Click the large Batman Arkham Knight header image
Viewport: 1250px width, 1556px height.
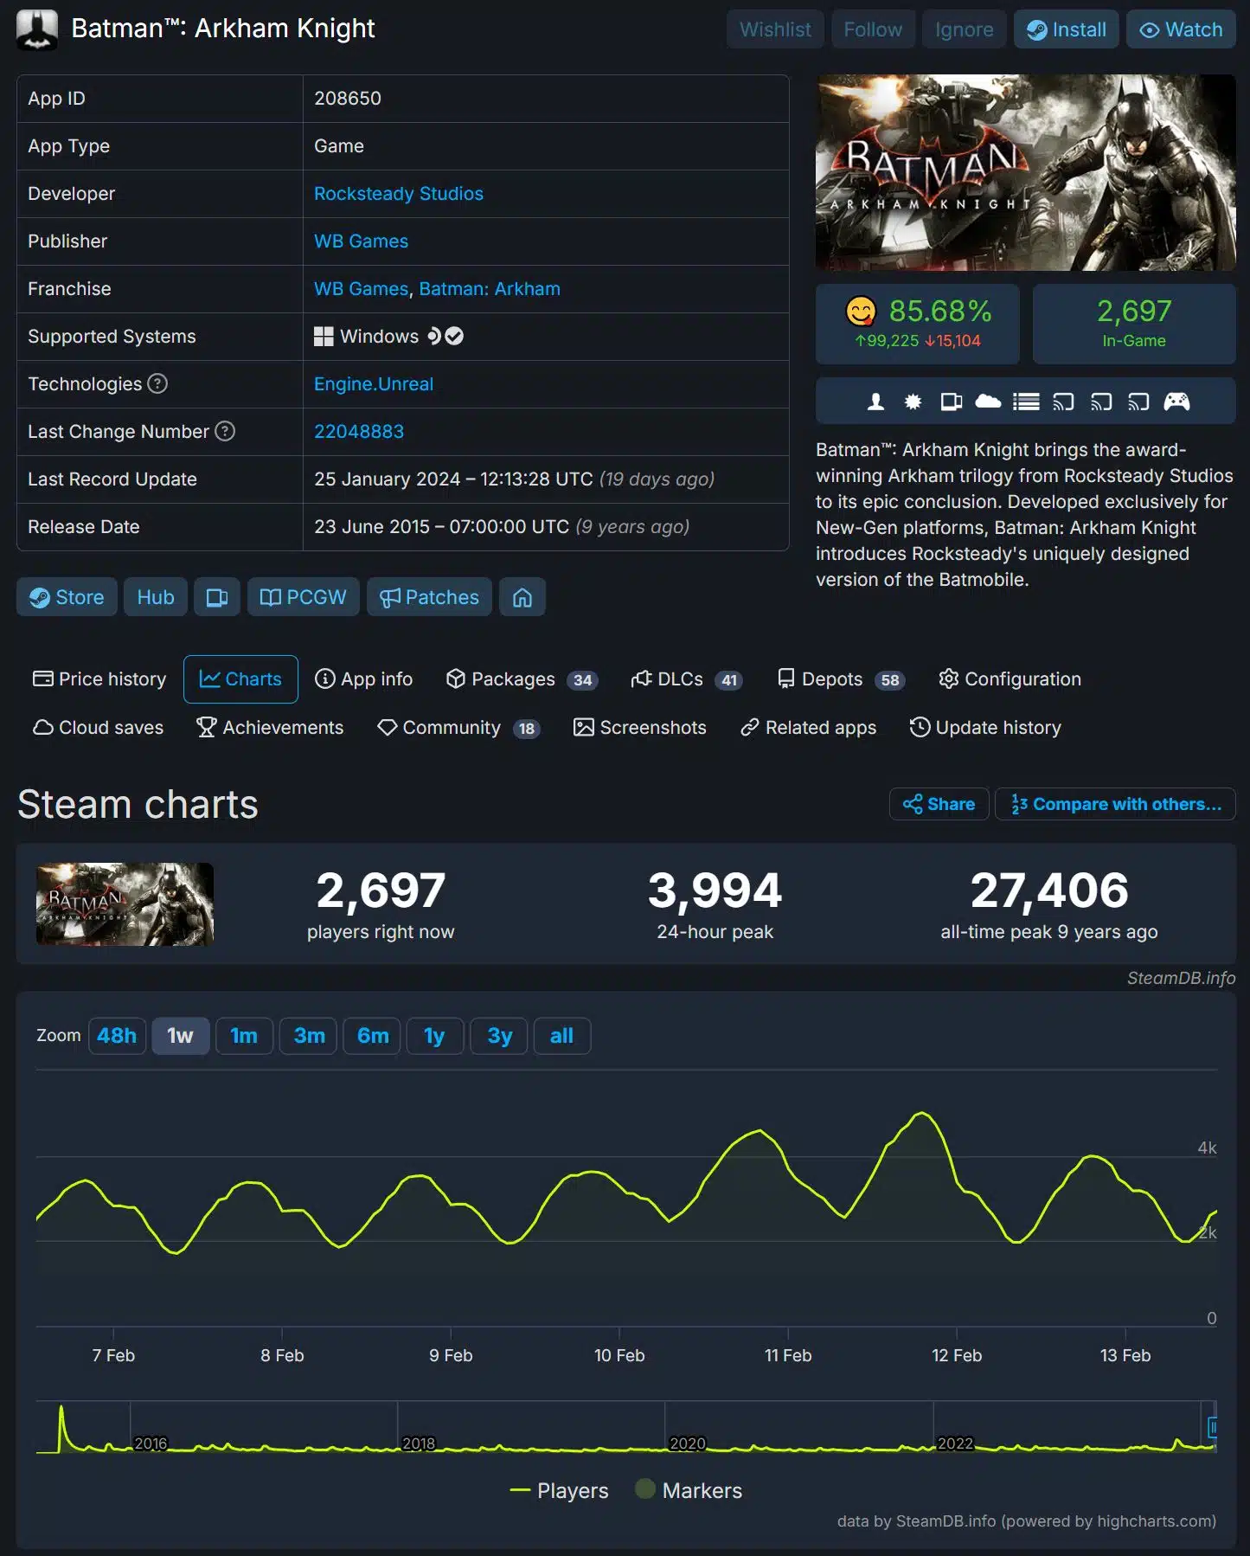[1026, 172]
